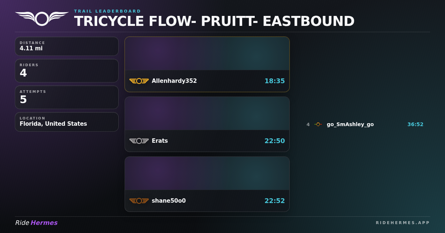Viewport: 445px width, 233px height.
Task: Open rider Erats' profile name
Action: (x=159, y=141)
